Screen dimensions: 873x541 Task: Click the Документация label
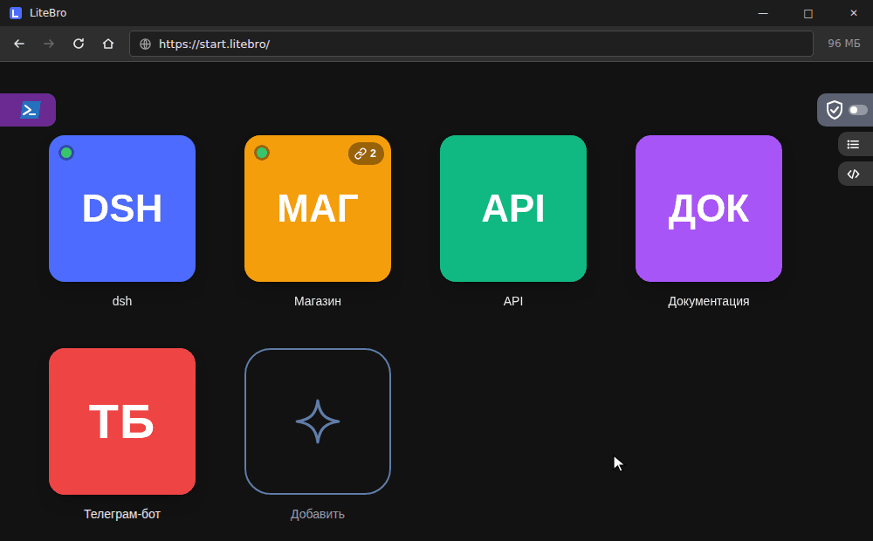(x=709, y=302)
